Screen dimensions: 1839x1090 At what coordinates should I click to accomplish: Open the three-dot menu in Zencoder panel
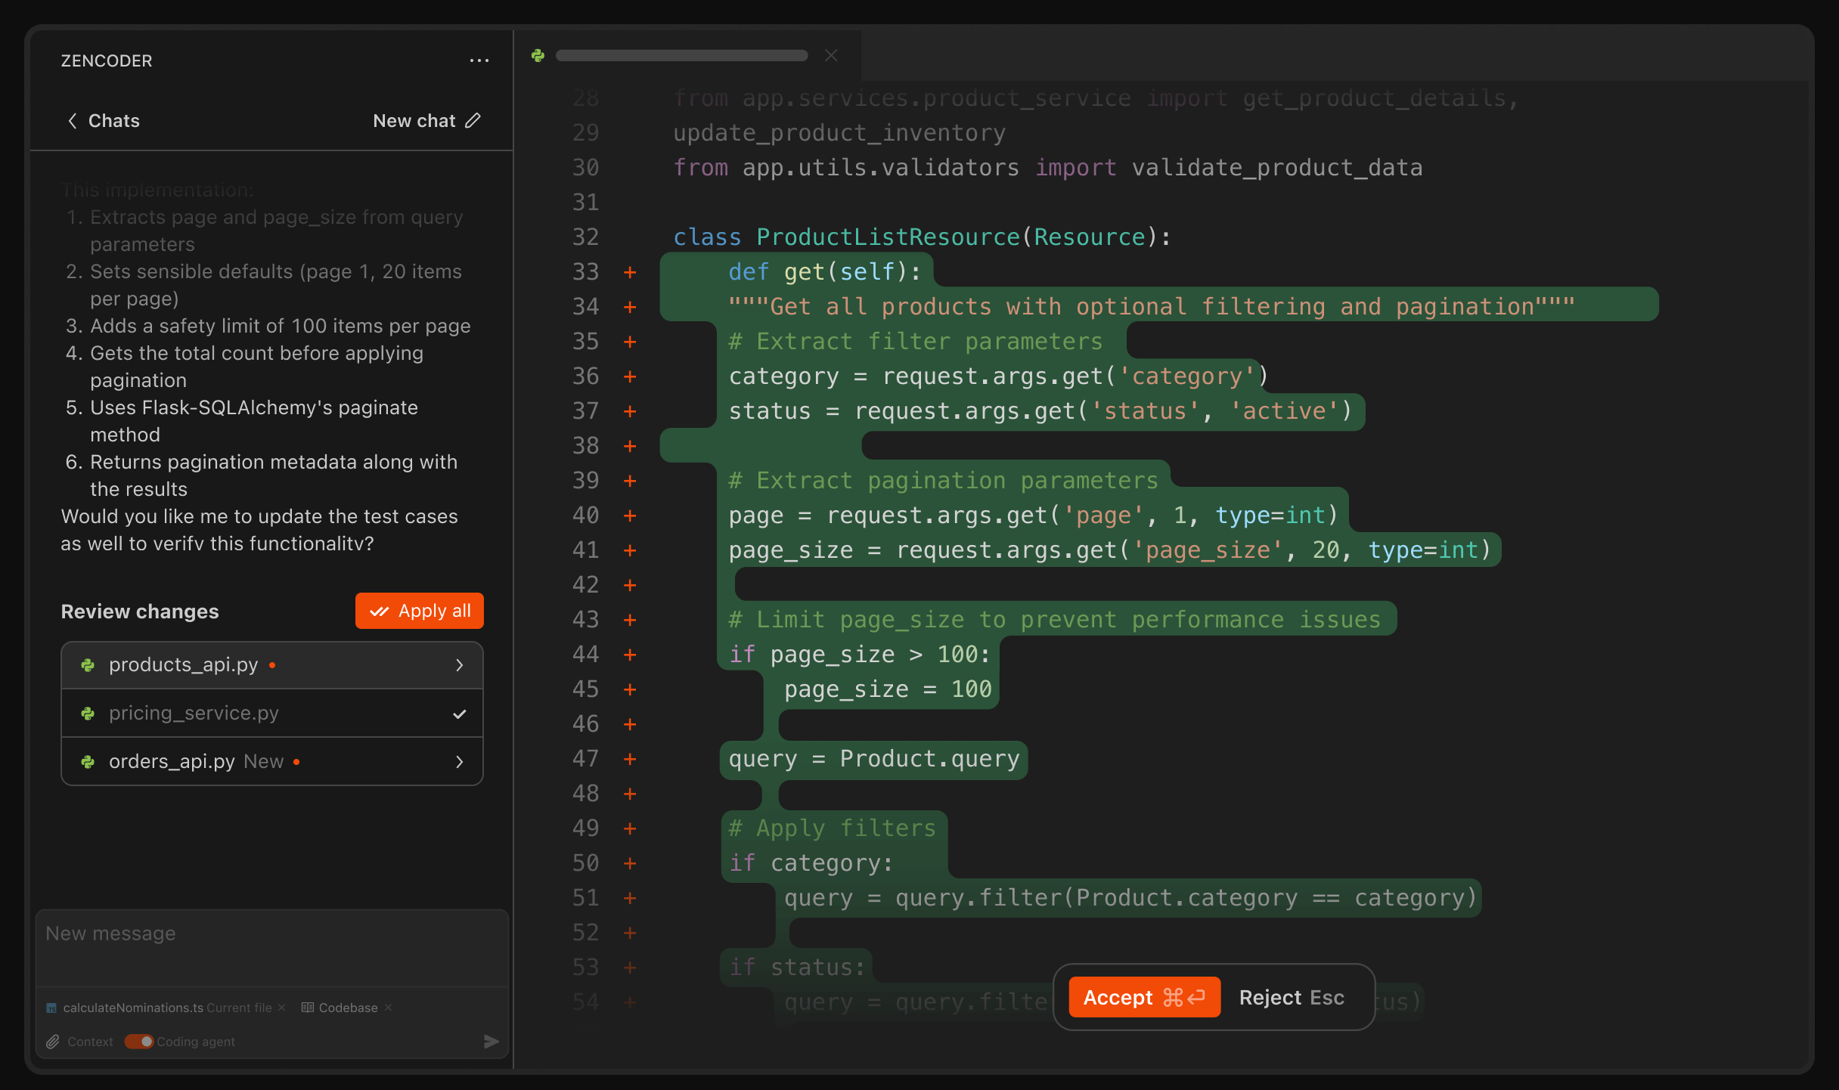coord(478,60)
